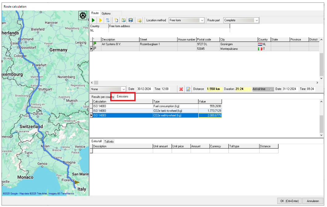This screenshot has width=327, height=207.
Task: Open the Toll info tab
Action: pyautogui.click(x=109, y=142)
